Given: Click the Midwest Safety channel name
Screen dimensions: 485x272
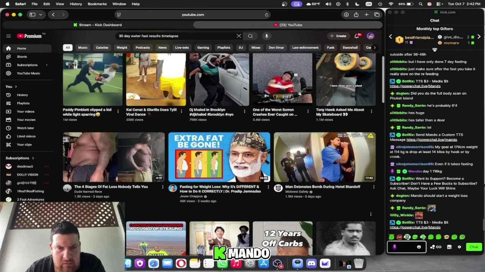Looking at the screenshot, I should coord(297,192).
